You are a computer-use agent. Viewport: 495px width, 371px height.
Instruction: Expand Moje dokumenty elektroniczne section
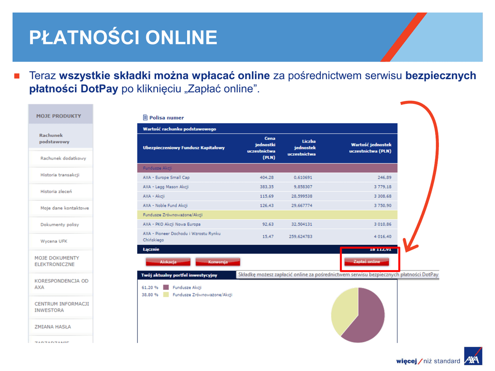pos(57,261)
